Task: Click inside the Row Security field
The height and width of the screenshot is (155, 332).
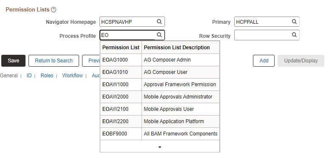Action: pyautogui.click(x=263, y=35)
